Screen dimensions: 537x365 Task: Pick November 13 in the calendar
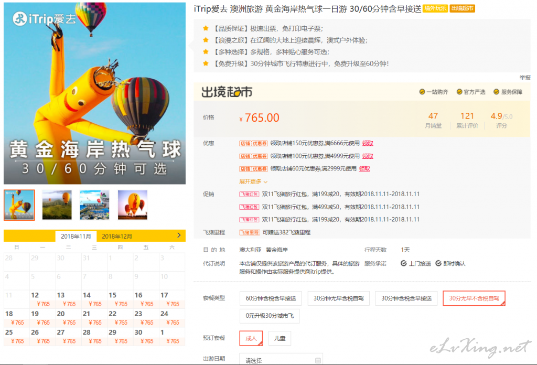point(69,299)
